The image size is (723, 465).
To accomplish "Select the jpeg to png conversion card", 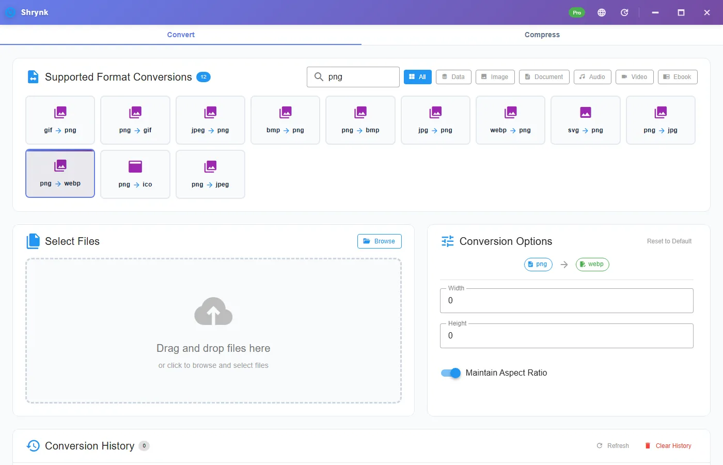I will pos(210,120).
